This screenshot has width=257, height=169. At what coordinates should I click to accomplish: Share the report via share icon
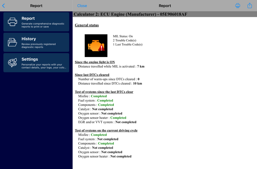click(250, 5)
